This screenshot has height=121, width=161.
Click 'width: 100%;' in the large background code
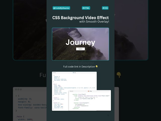tap(25, 119)
